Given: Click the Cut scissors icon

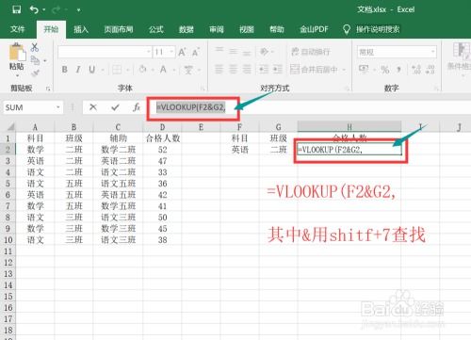Looking at the screenshot, I should 35,47.
